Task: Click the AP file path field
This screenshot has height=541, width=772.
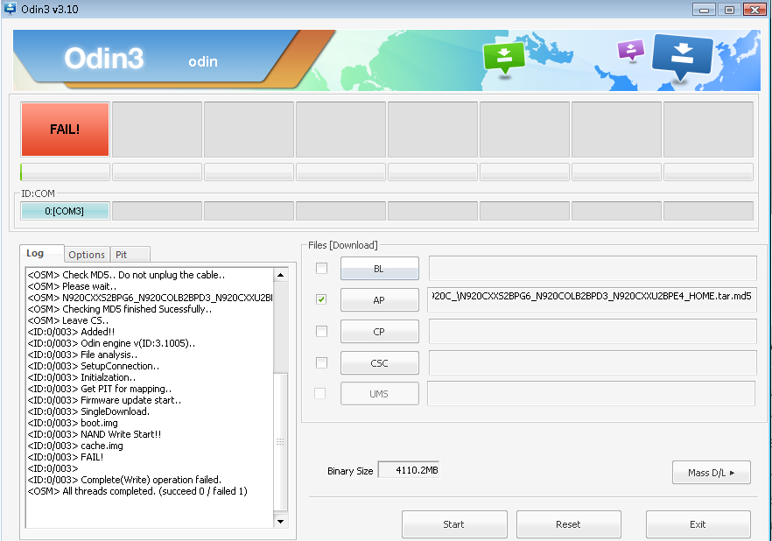Action: coord(592,299)
